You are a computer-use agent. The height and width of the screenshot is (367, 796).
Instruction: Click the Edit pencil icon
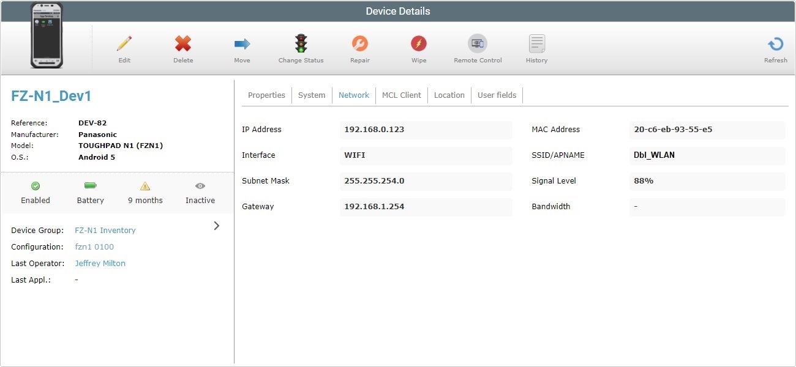tap(124, 44)
